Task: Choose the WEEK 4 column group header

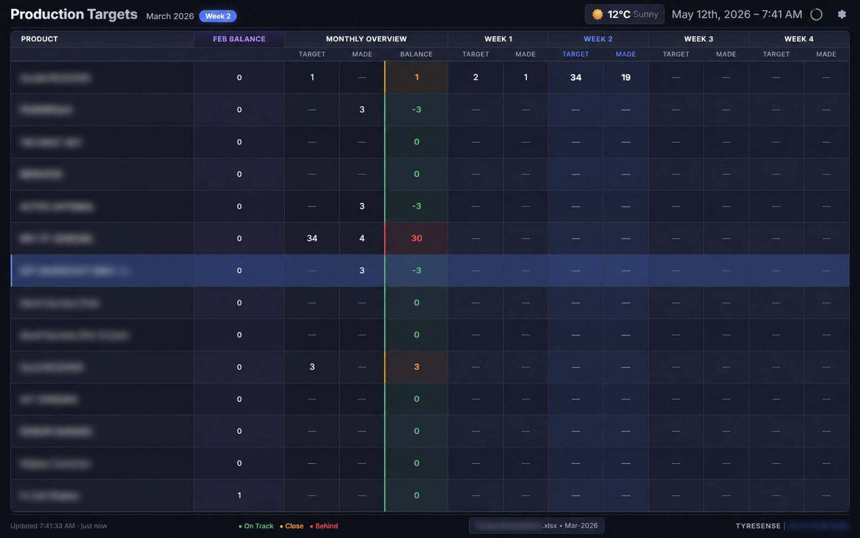Action: pyautogui.click(x=799, y=39)
